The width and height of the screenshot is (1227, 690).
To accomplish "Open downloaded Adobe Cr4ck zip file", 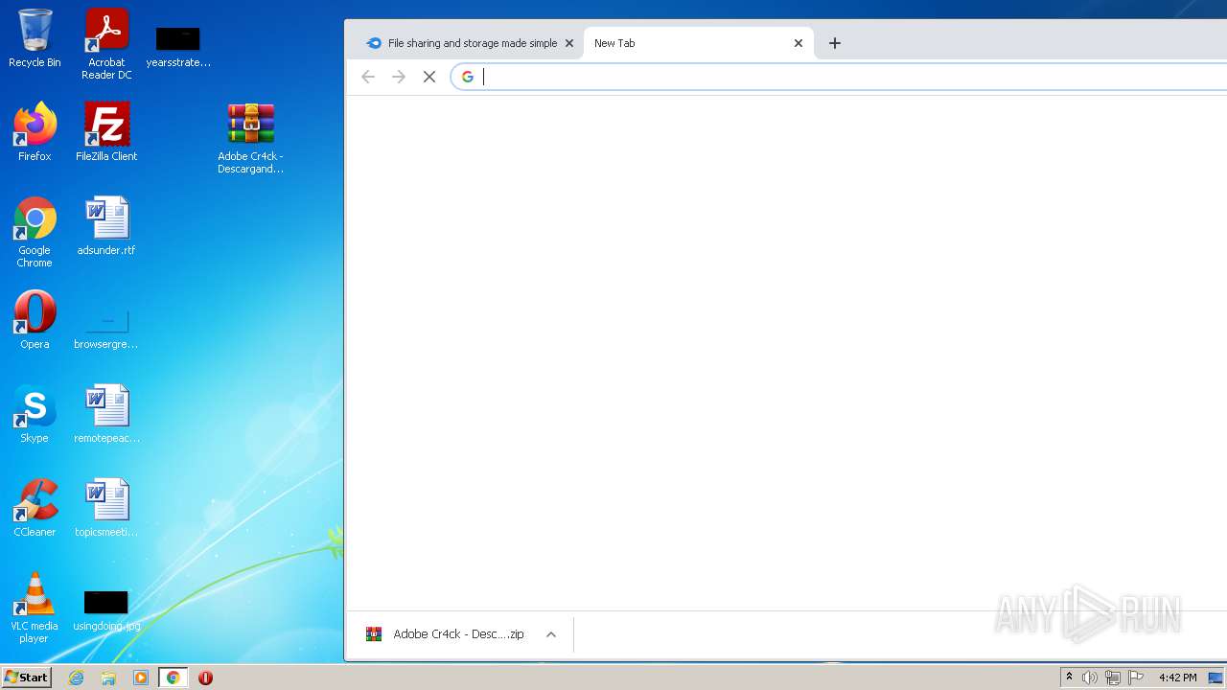I will pyautogui.click(x=445, y=634).
